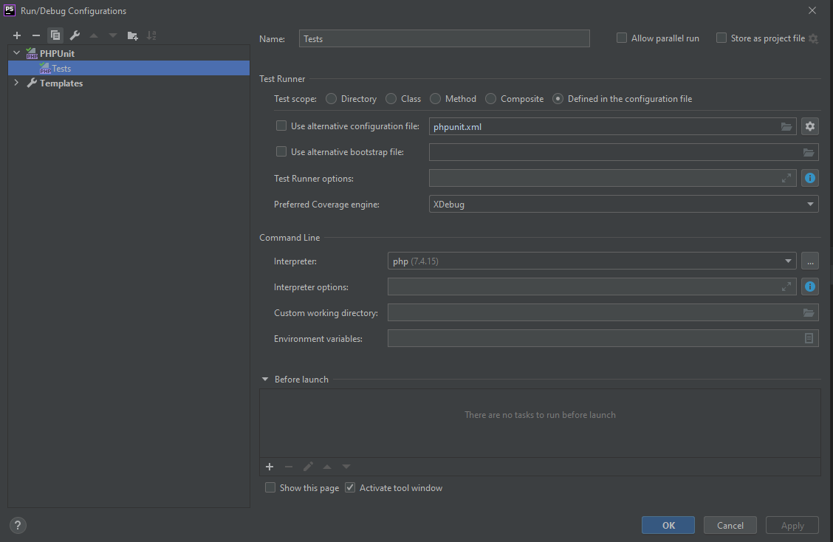Remove before launch task minus icon
The image size is (833, 542).
tap(289, 467)
